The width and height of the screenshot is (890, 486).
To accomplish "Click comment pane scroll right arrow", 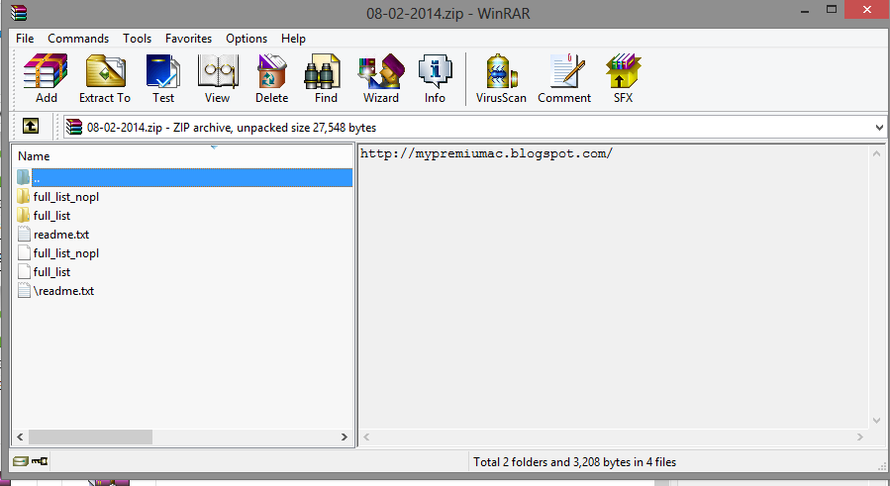I will [860, 437].
